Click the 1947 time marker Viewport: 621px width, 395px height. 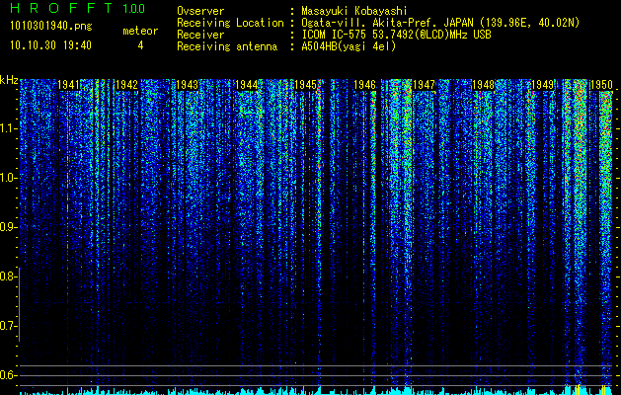425,85
